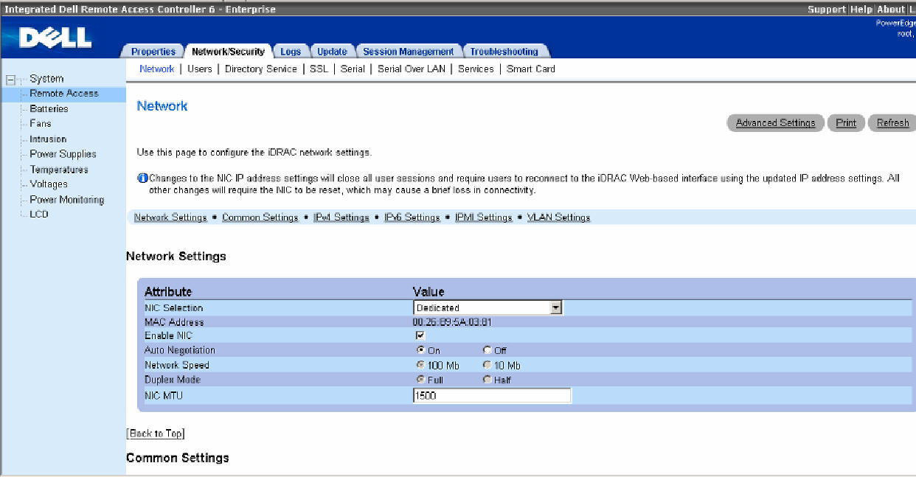Click the Back to Top link
The image size is (916, 477).
(156, 434)
